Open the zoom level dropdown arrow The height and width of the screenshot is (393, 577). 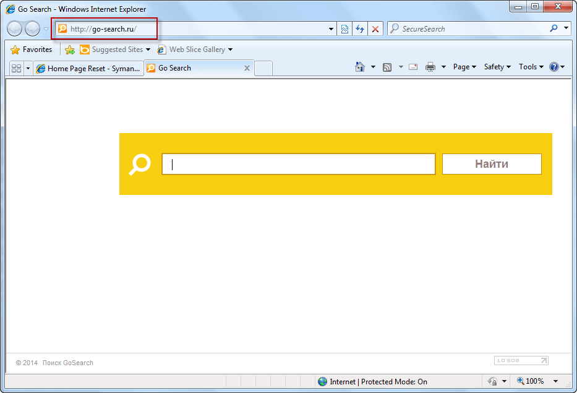(x=555, y=381)
